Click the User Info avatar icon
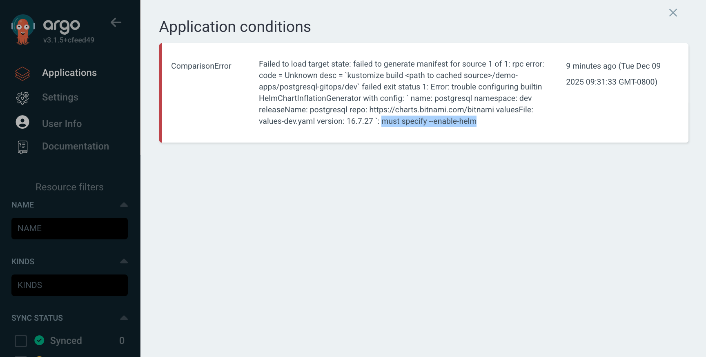 [x=22, y=122]
